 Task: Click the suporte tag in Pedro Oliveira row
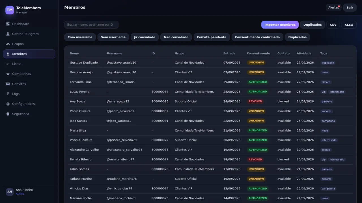(327, 111)
